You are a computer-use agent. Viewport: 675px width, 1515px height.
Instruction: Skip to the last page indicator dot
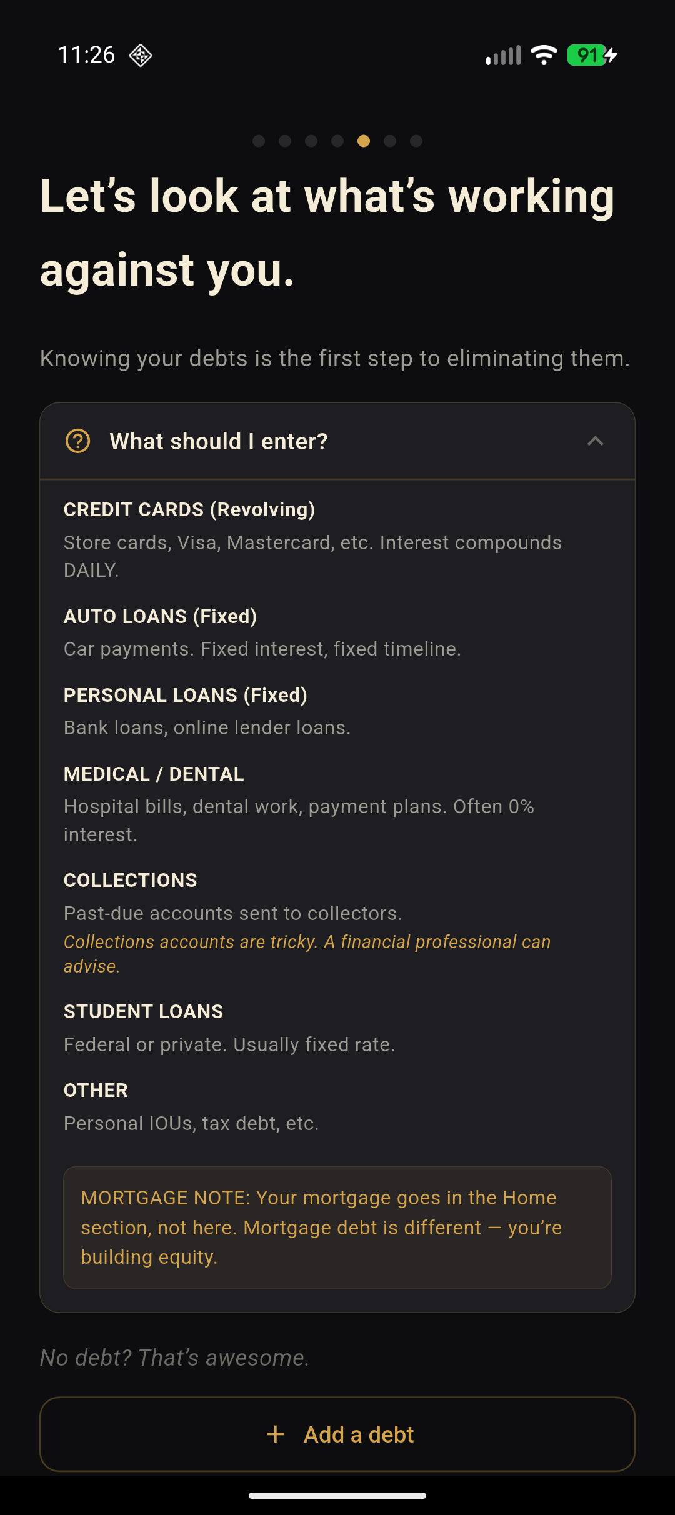[x=416, y=141]
